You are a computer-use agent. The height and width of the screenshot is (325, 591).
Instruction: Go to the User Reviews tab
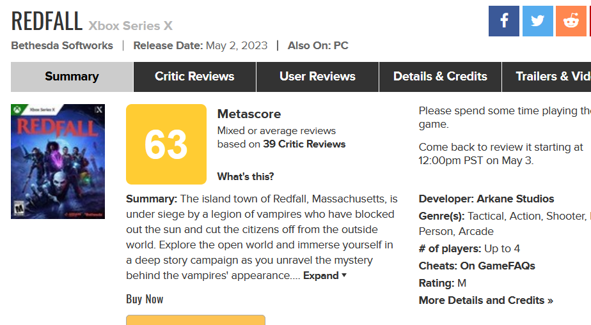pos(317,77)
